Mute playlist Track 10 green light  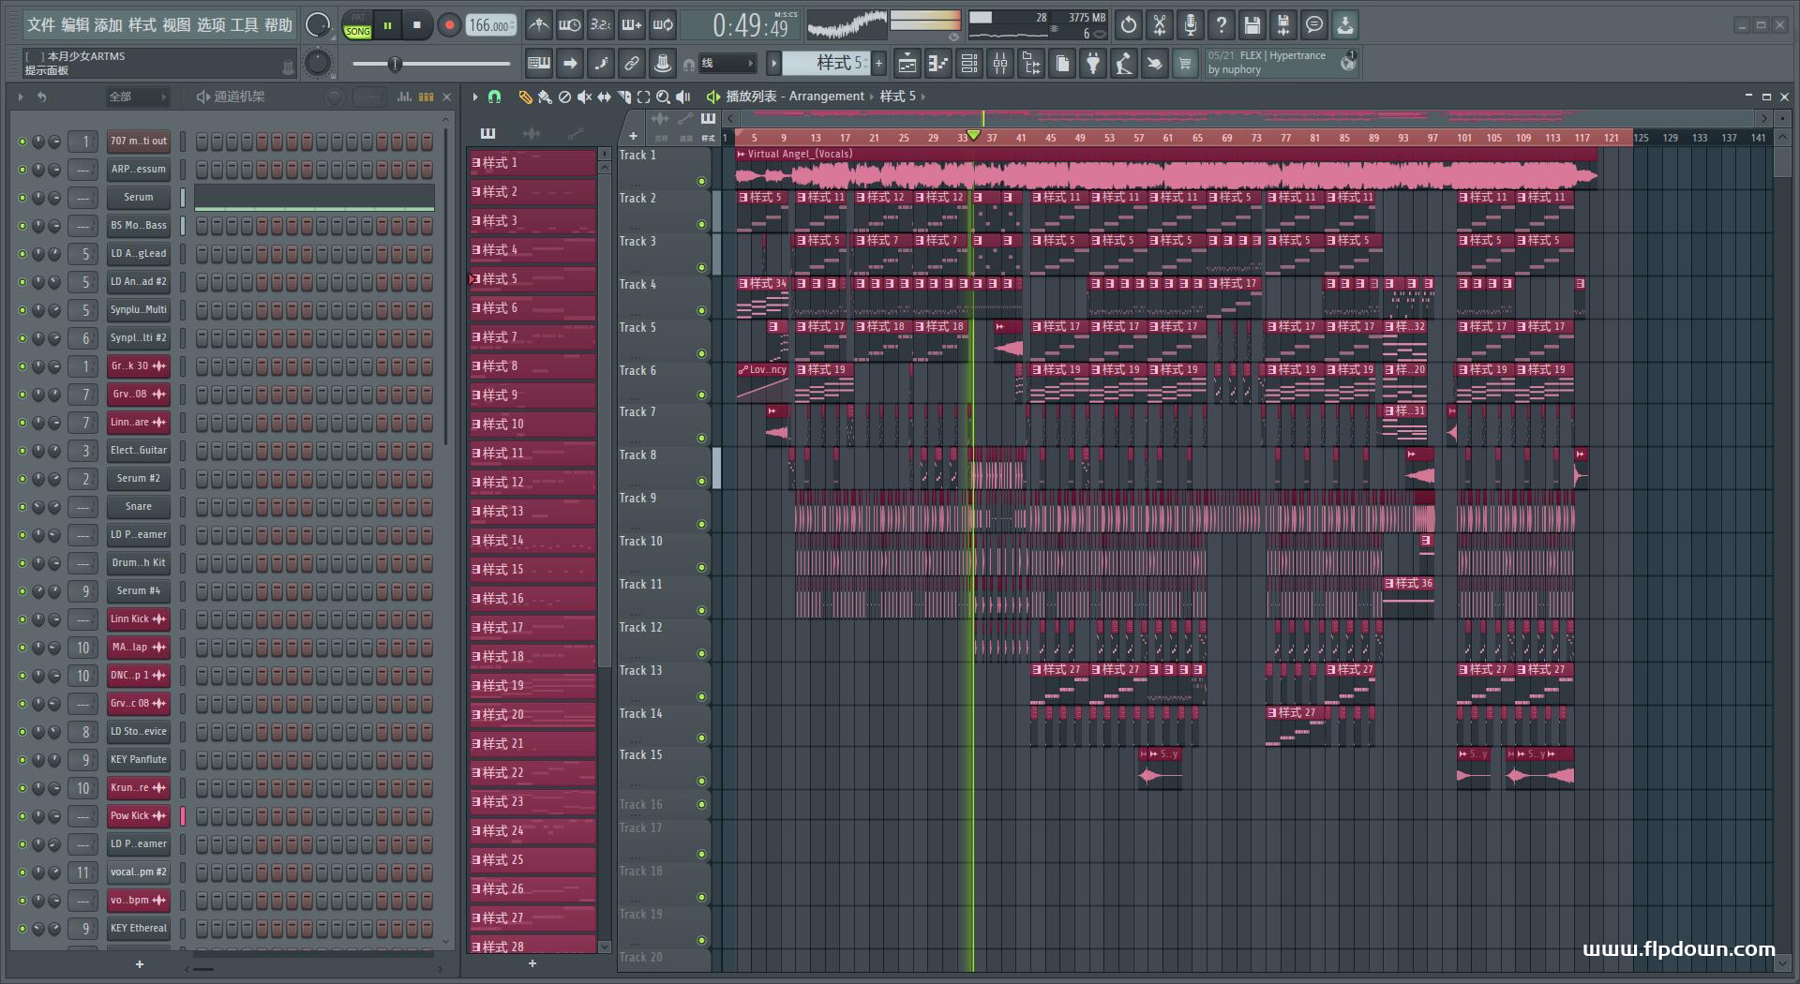701,568
